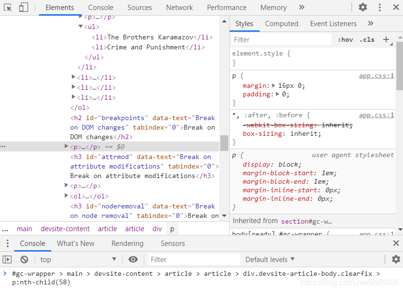This screenshot has width=403, height=291.
Task: Open the Sensors drawer tab
Action: click(173, 244)
